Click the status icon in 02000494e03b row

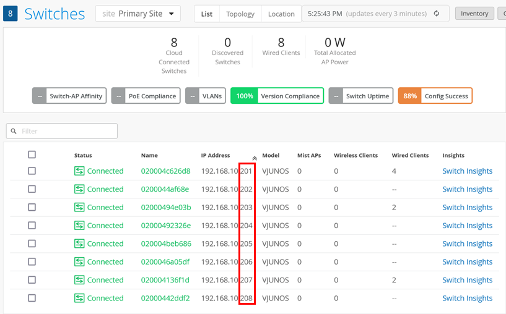[x=79, y=208]
